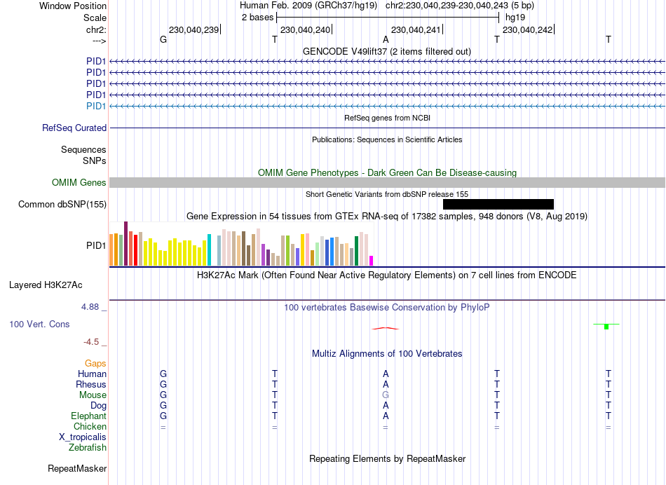Viewport: 666px width, 485px height.
Task: Open the GENCODE V49lift37 track title
Action: click(387, 51)
